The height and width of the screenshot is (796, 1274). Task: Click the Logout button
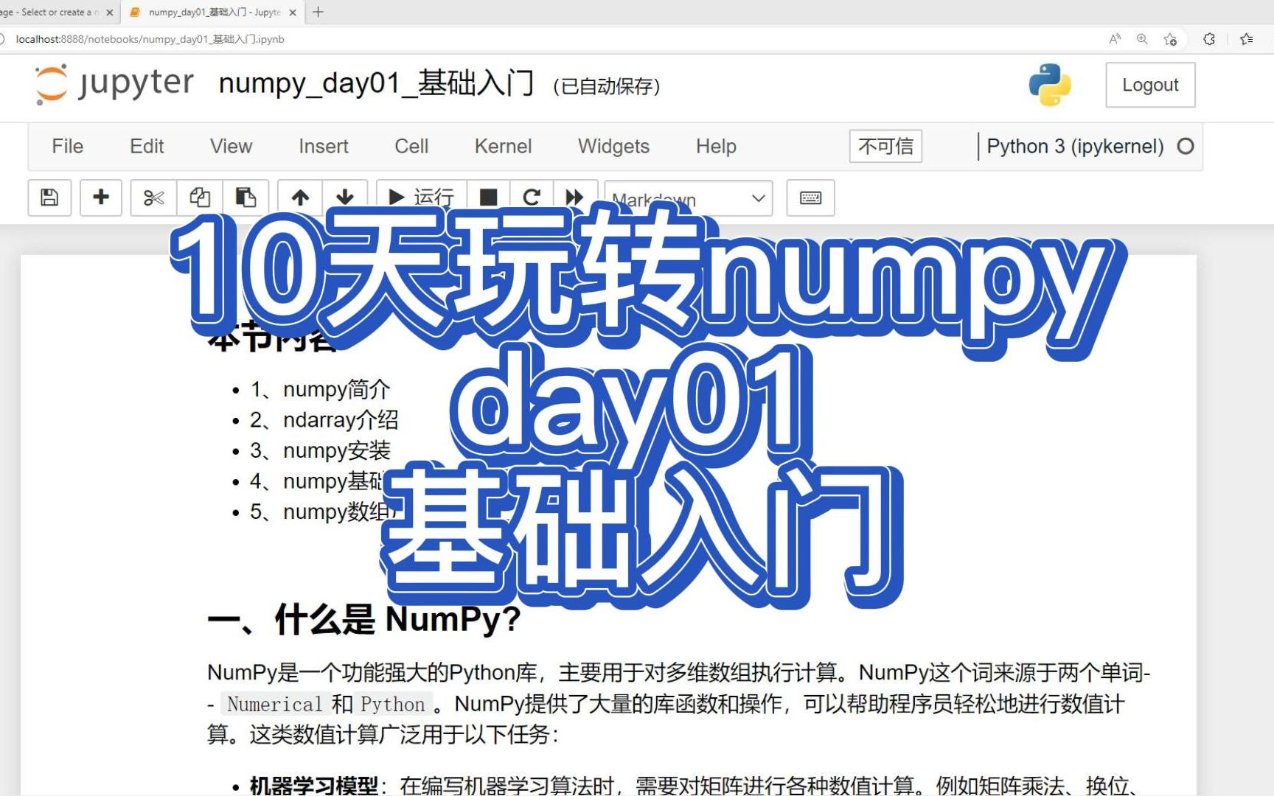point(1150,85)
